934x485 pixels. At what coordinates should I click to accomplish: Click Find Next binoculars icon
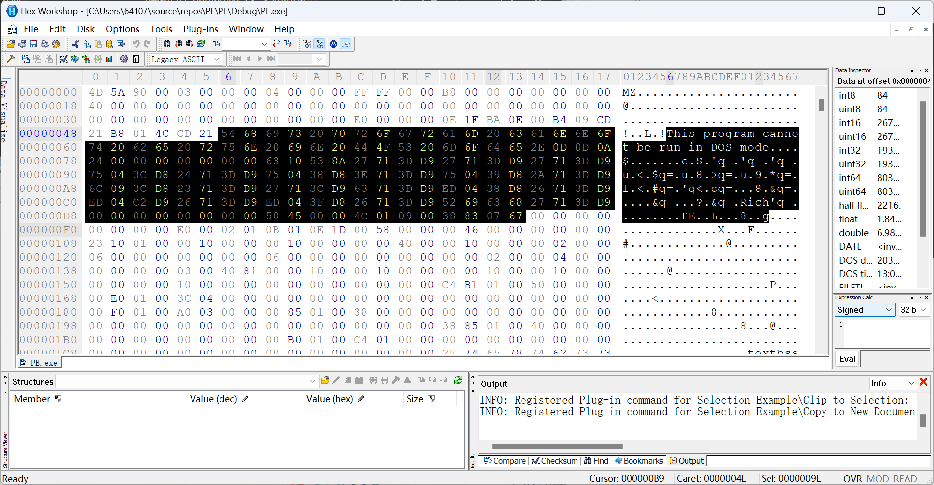point(190,44)
